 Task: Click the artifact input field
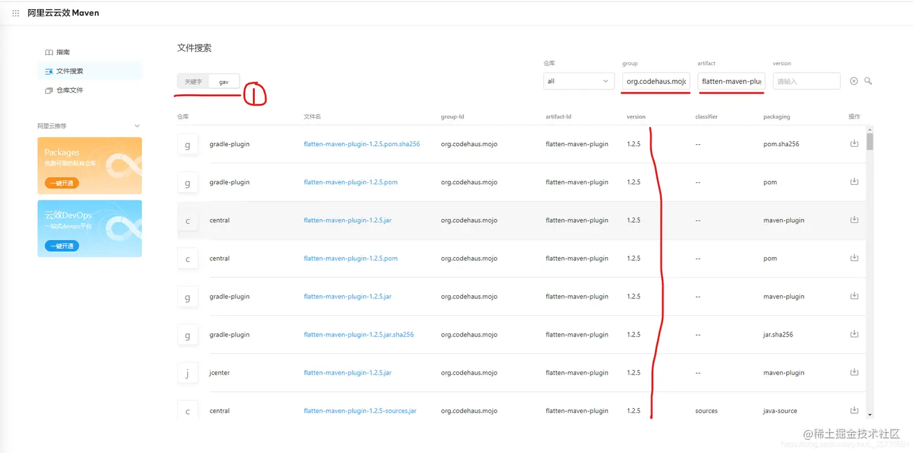coord(731,81)
